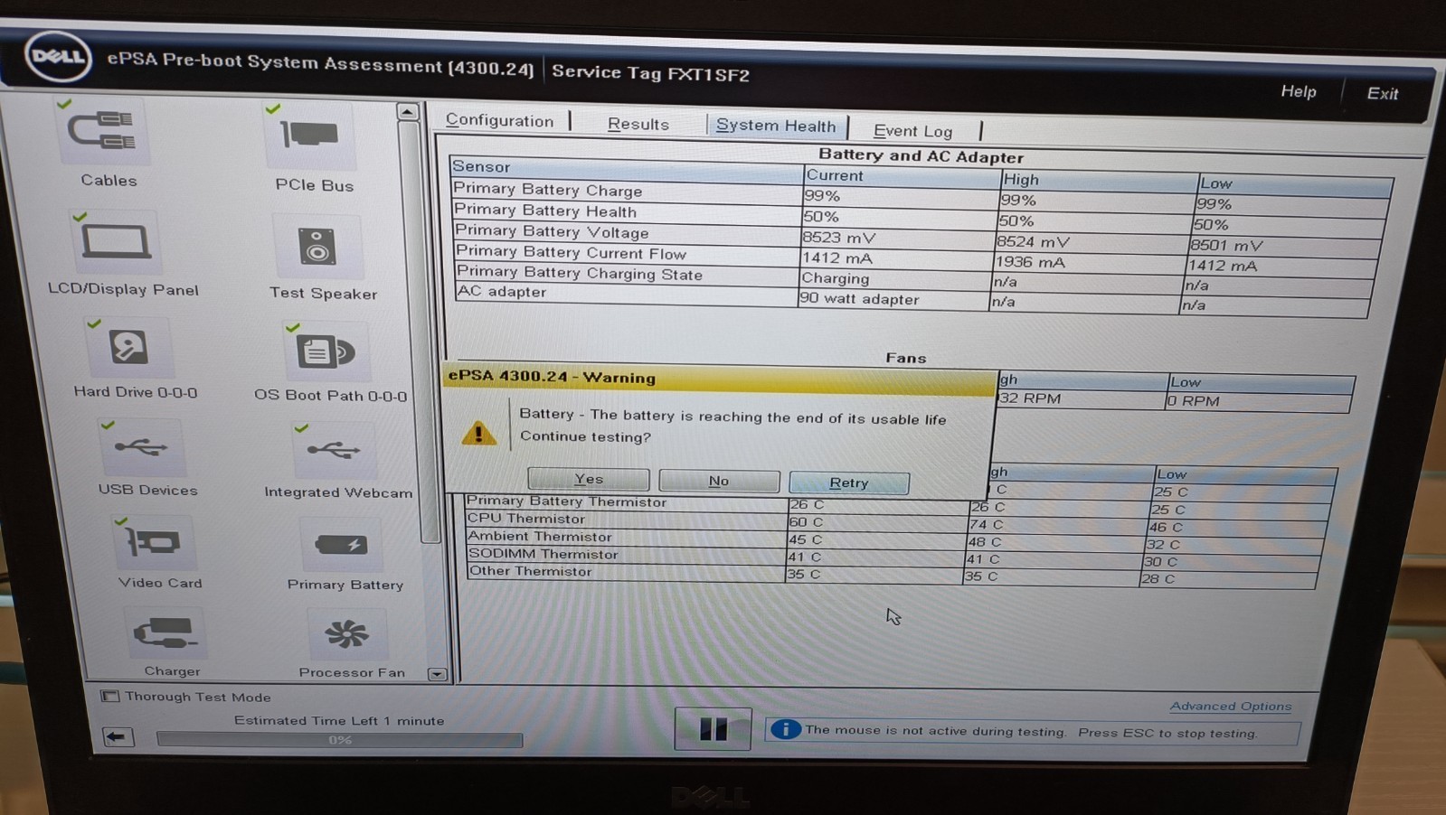Screen dimensions: 1446x815
Task: Choose the Charger test icon
Action: 165,633
